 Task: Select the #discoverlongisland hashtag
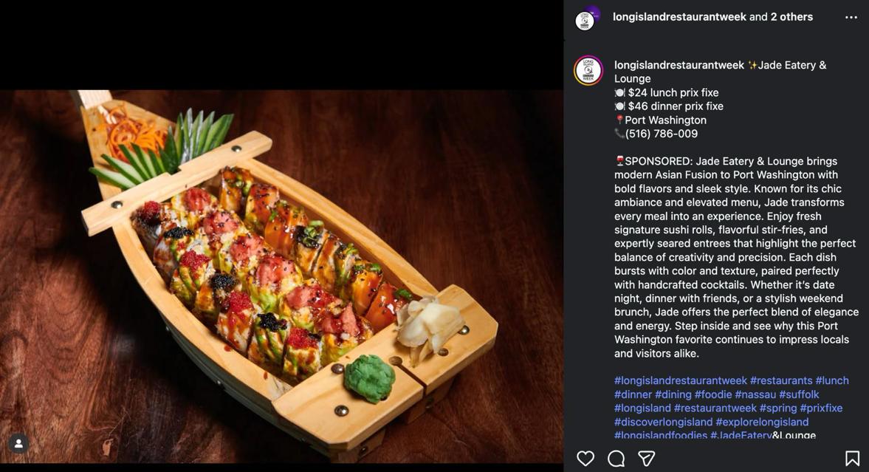pyautogui.click(x=663, y=422)
